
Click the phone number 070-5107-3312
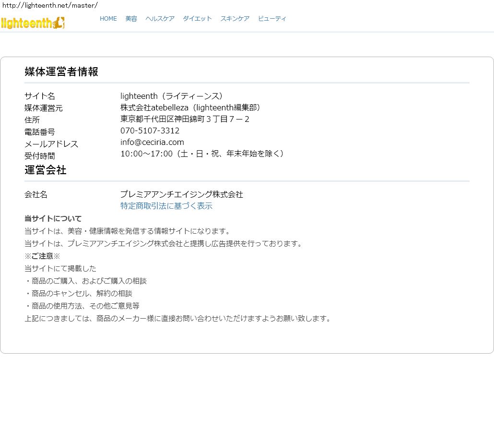[x=150, y=131]
